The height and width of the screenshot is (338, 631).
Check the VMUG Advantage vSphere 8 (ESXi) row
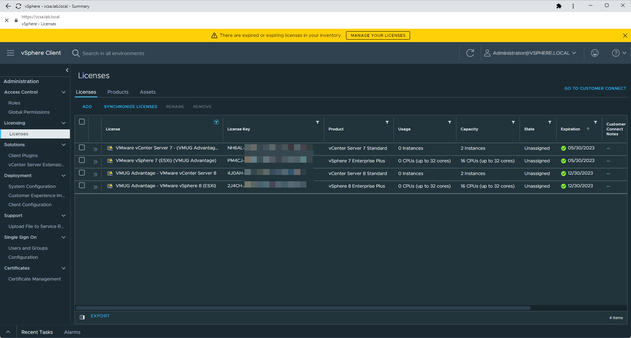(82, 185)
